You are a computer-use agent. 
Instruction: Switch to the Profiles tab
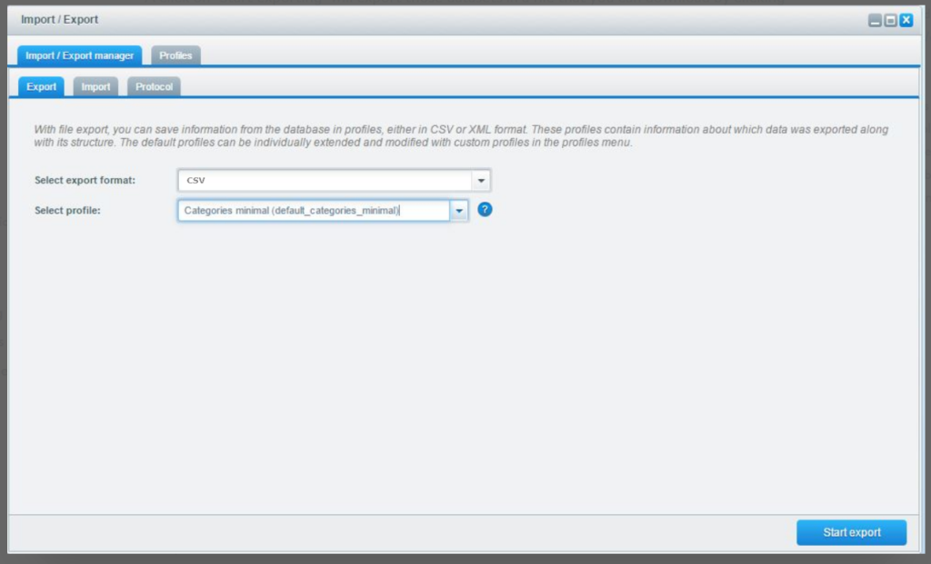pyautogui.click(x=175, y=55)
